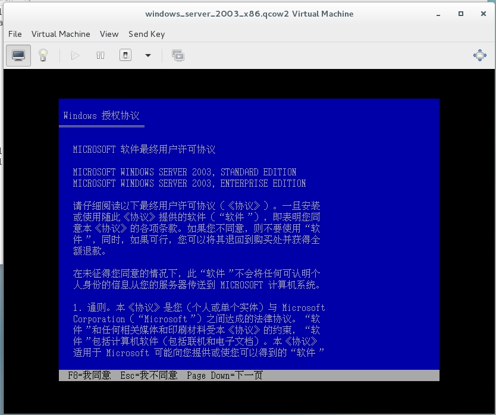
Task: Open the File menu
Action: tap(15, 34)
